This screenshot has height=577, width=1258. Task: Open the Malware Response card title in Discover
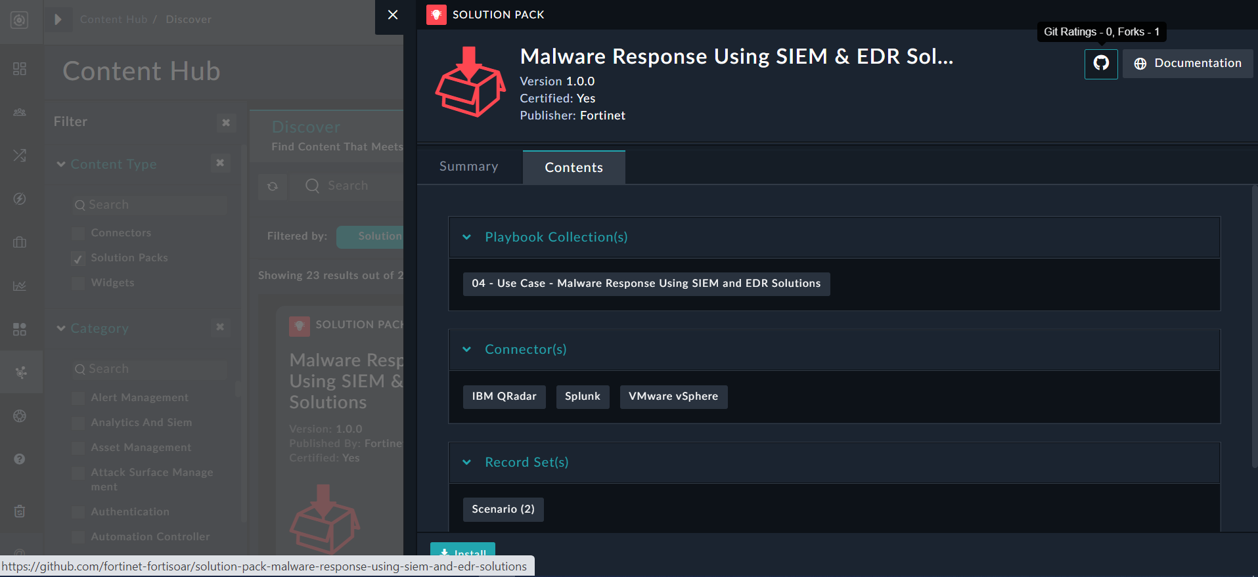(x=346, y=381)
